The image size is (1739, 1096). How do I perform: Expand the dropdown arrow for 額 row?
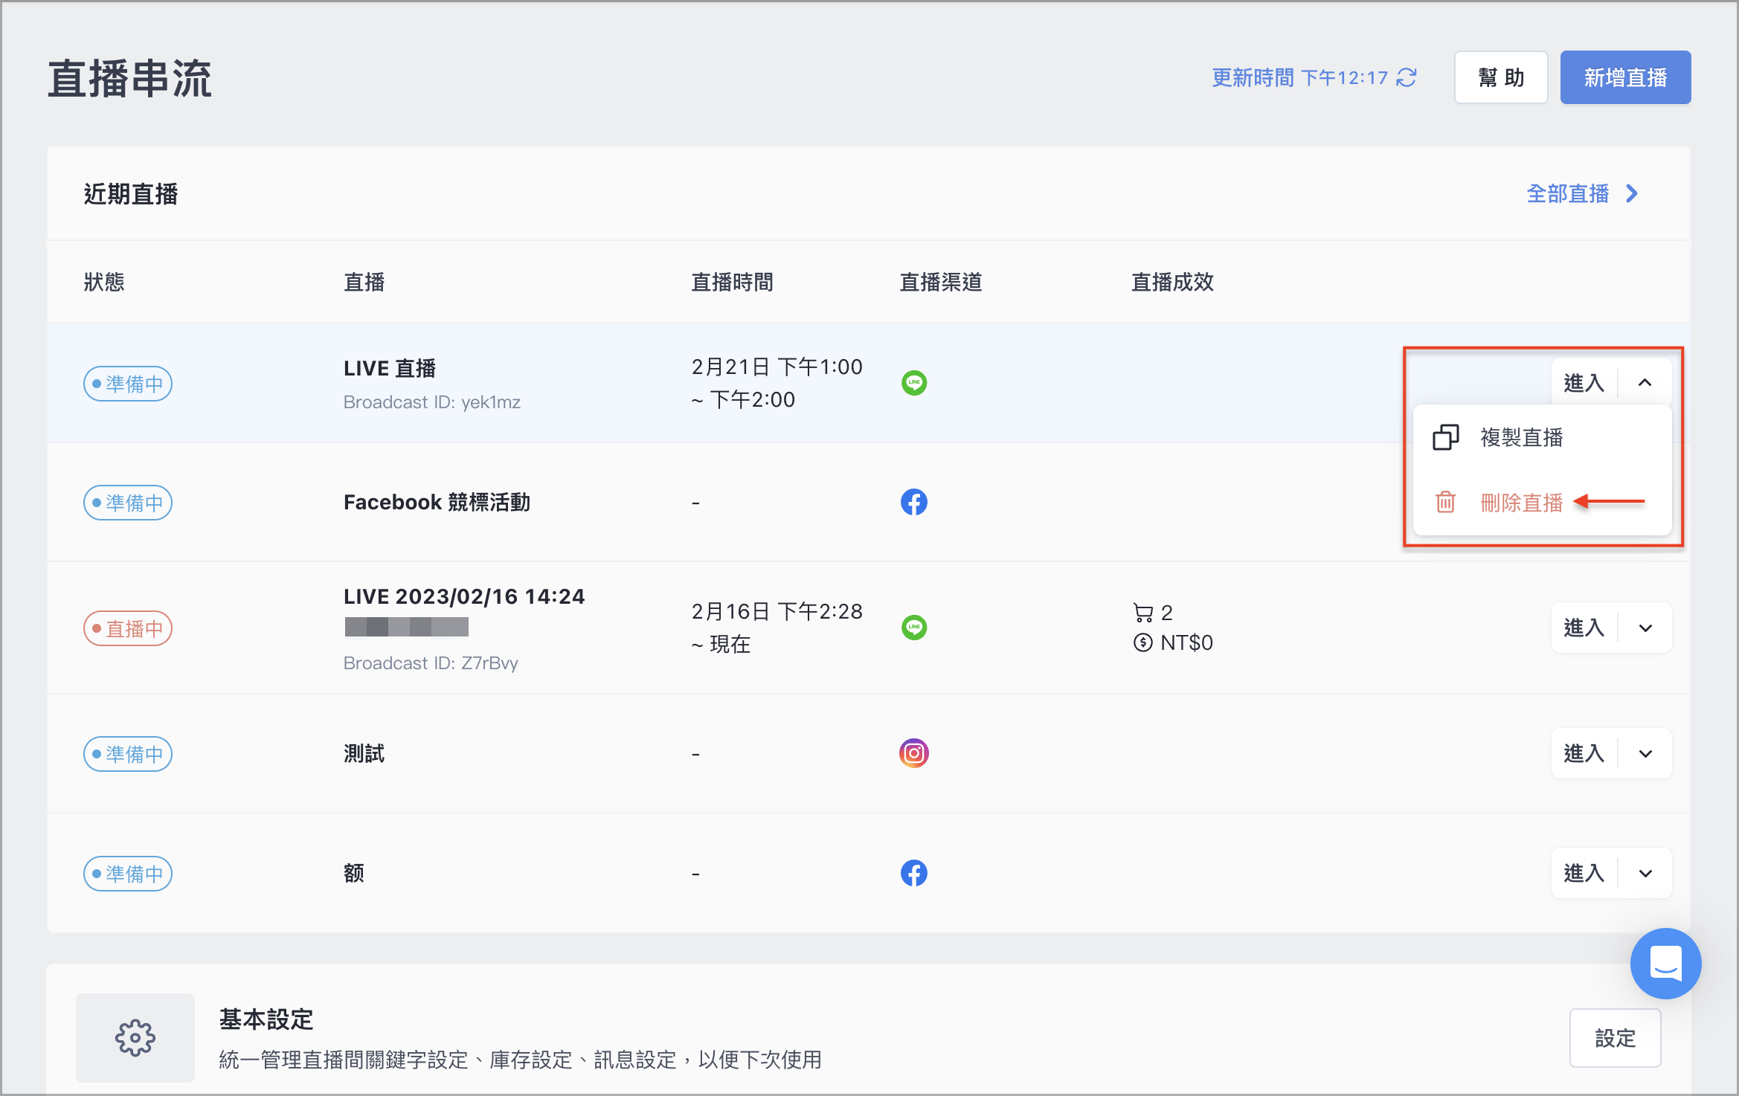(1645, 874)
